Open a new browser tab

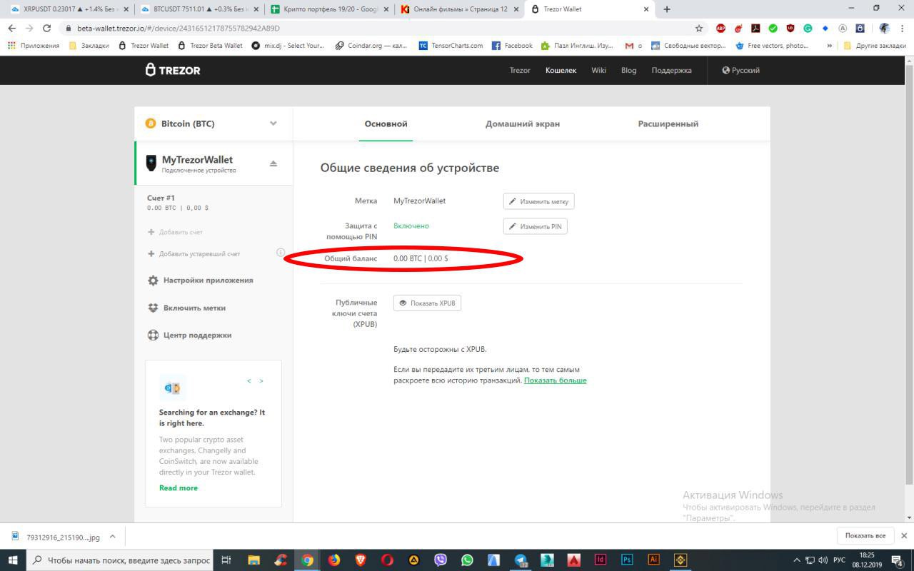667,9
